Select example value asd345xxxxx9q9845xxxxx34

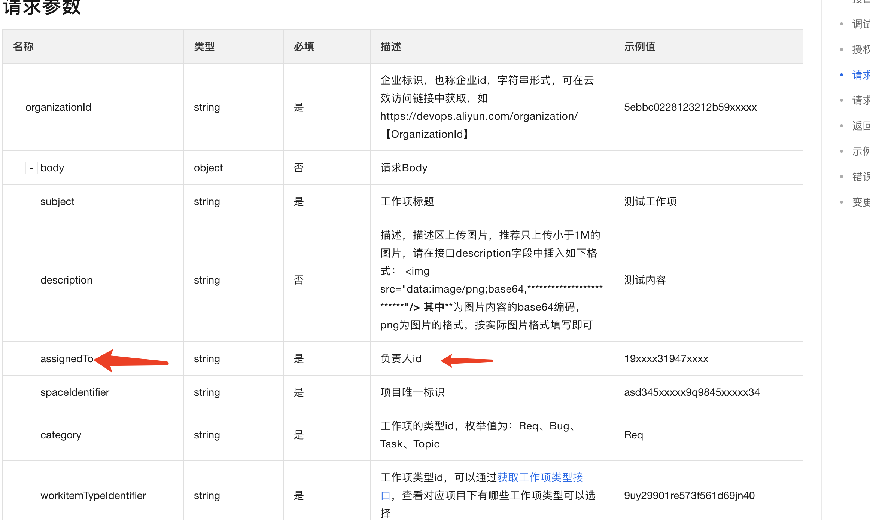(692, 392)
